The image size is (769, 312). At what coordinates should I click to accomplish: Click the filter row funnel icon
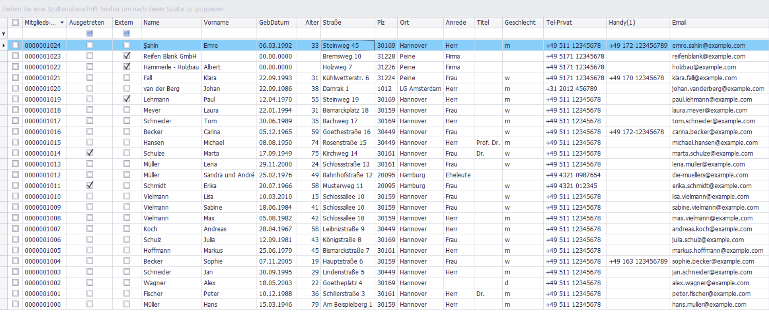(4, 34)
